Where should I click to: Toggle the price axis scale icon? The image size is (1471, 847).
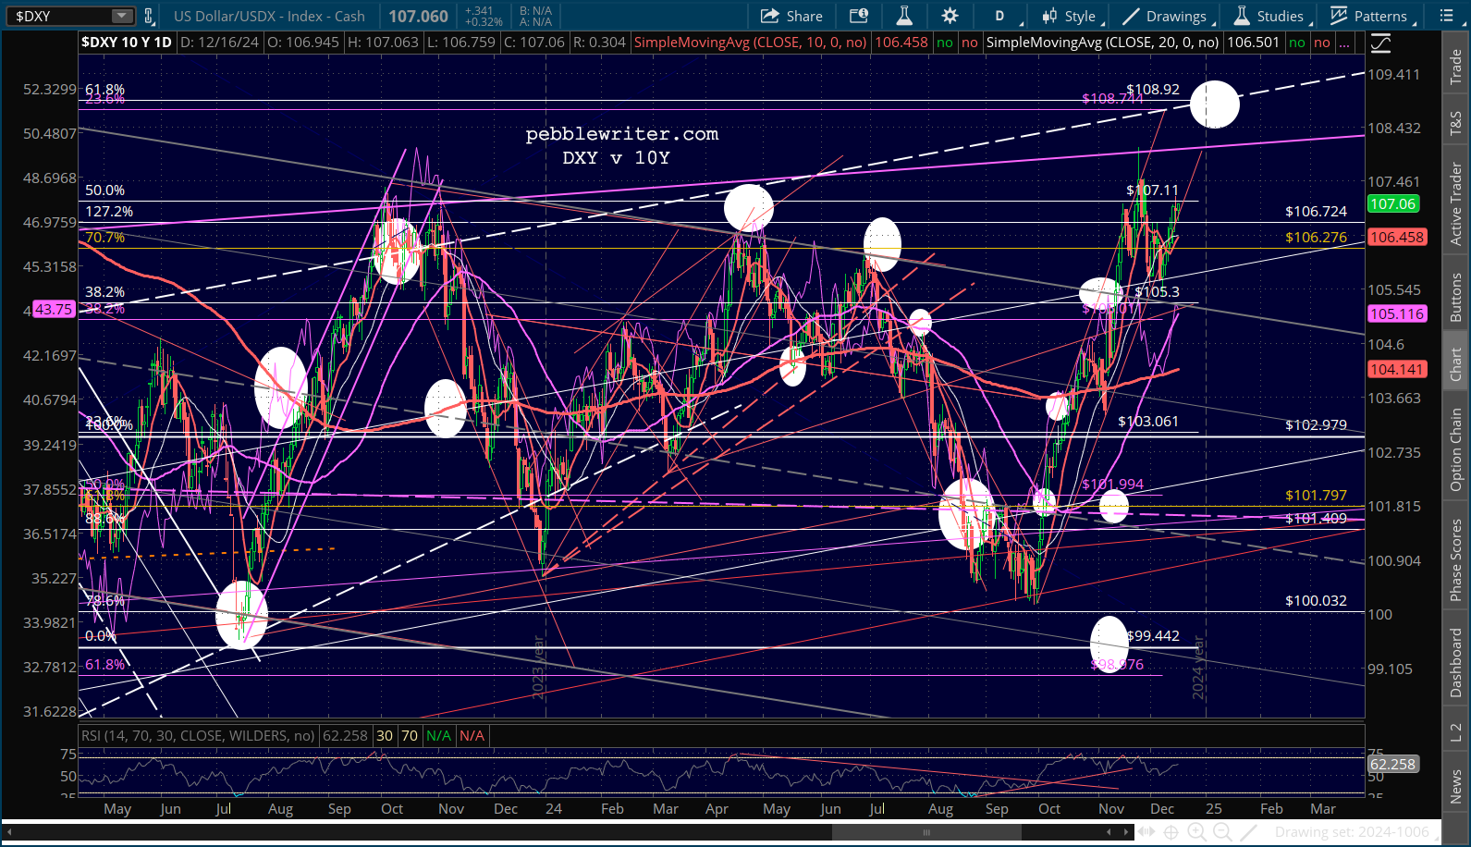[x=1380, y=43]
